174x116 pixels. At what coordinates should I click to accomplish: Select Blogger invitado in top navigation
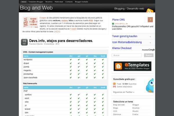click(x=81, y=2)
